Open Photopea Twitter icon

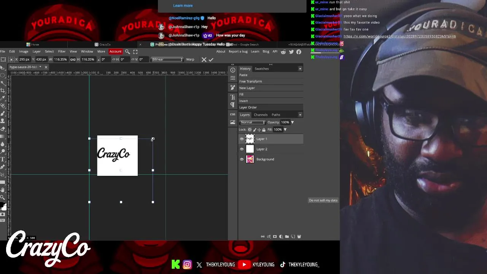pyautogui.click(x=291, y=52)
